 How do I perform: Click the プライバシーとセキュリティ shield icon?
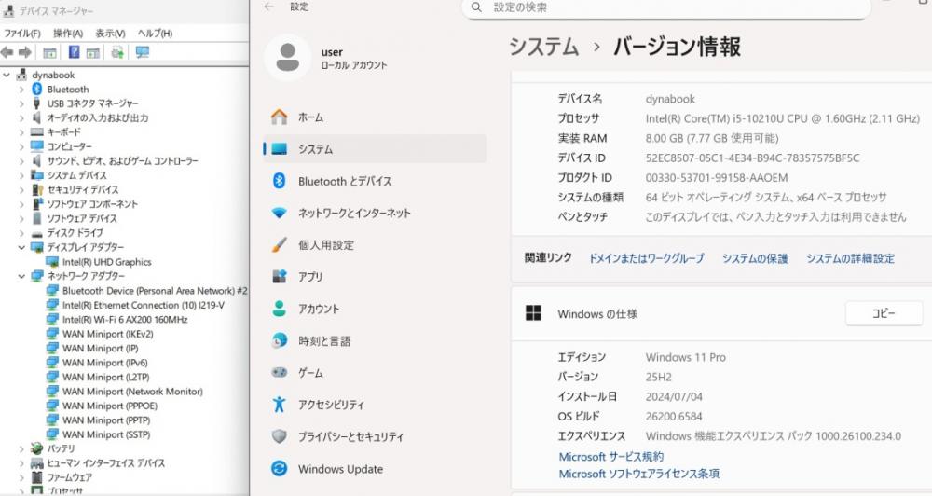click(x=279, y=436)
